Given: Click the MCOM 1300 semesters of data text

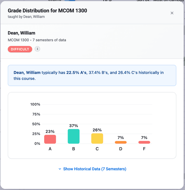Looking at the screenshot, I should click(x=37, y=40).
